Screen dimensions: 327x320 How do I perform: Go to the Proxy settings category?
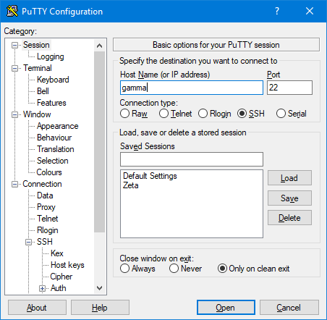46,207
